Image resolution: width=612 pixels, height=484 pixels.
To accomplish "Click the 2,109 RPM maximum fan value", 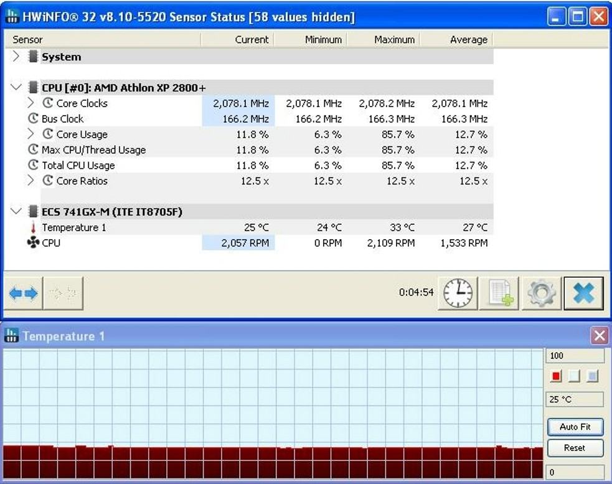I will click(391, 243).
